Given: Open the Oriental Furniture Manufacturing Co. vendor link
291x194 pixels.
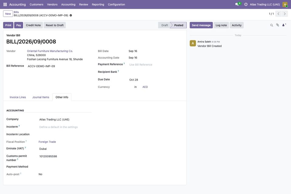Looking at the screenshot, I should coord(50,51).
